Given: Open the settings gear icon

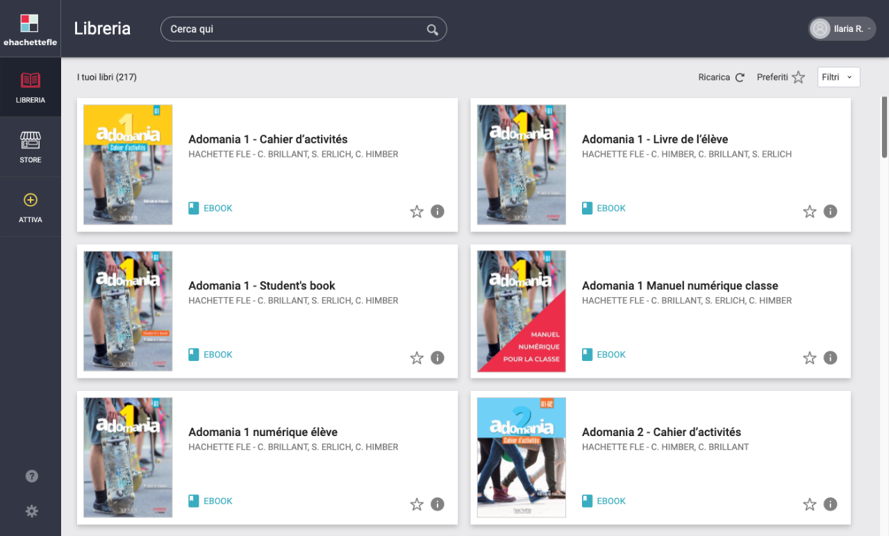Looking at the screenshot, I should [x=31, y=512].
